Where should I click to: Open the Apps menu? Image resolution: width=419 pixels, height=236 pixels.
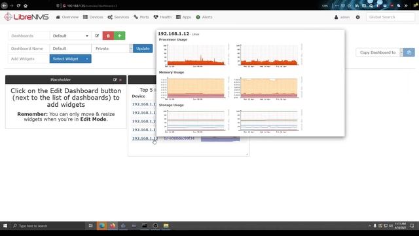pyautogui.click(x=183, y=17)
